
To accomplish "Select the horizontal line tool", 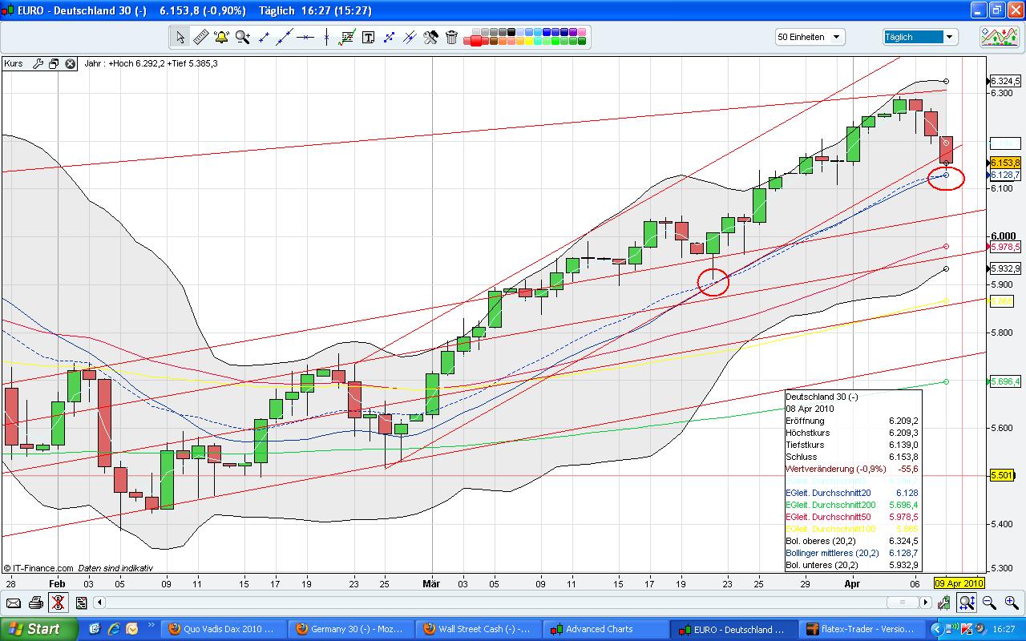I will tap(305, 37).
